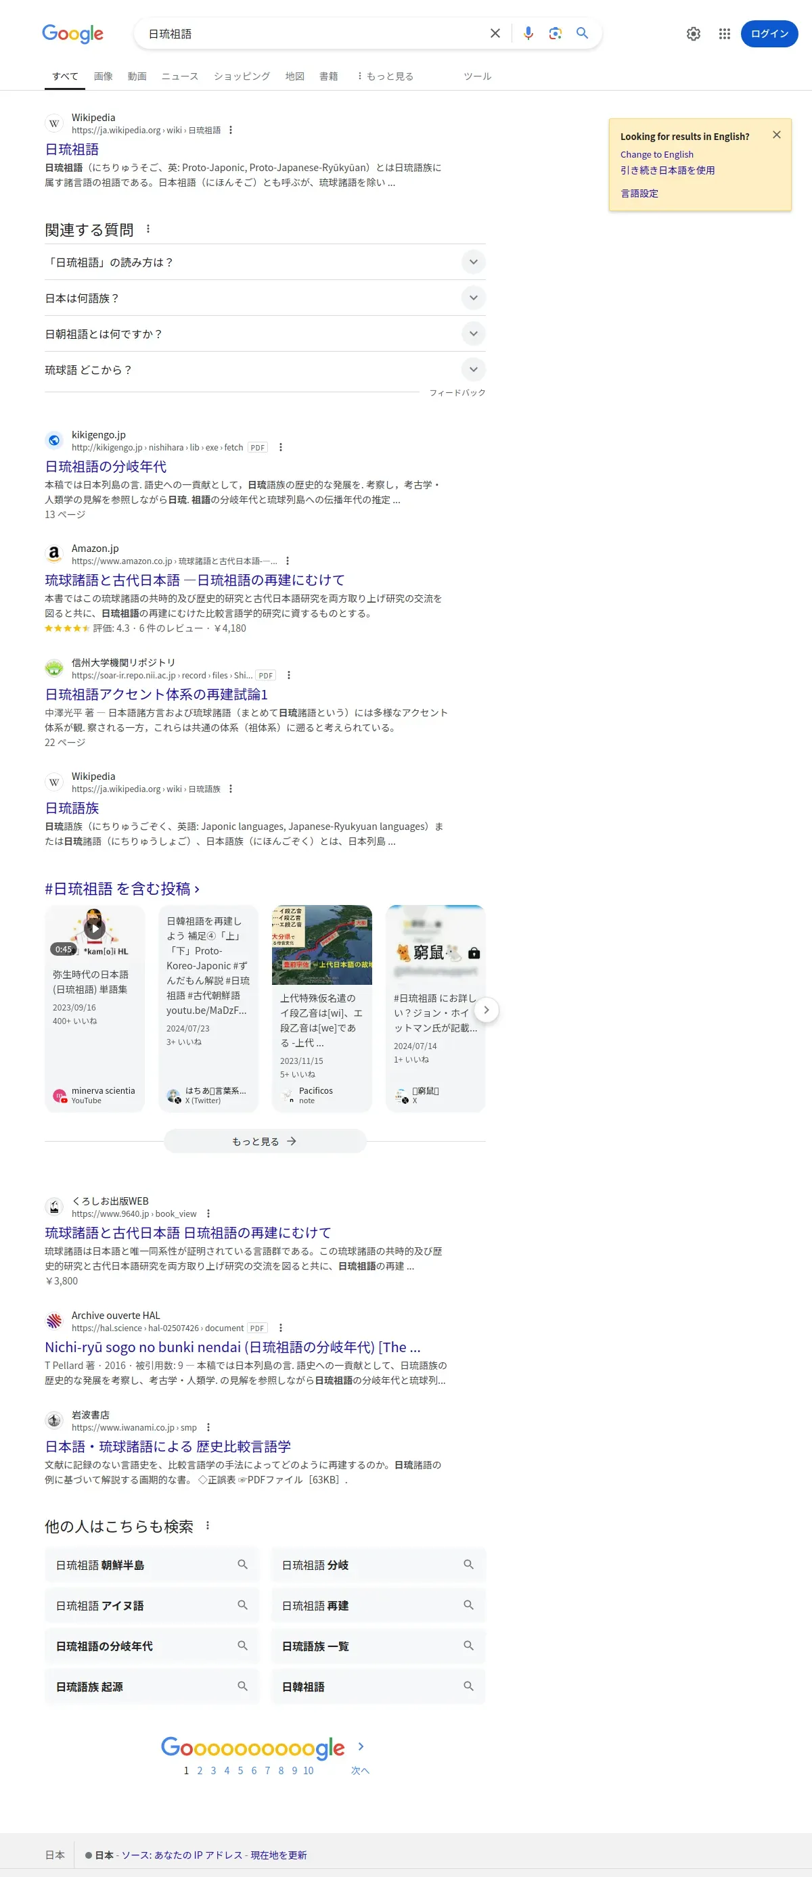Switch to the 動画 tab
812x1877 pixels.
tap(137, 76)
